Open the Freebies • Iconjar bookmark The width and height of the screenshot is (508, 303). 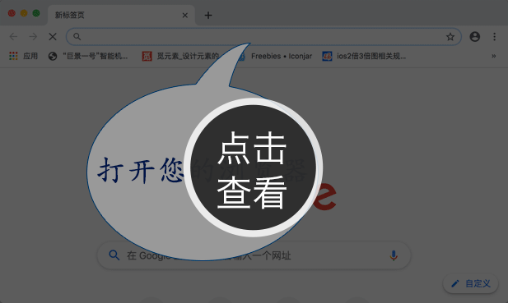click(275, 56)
